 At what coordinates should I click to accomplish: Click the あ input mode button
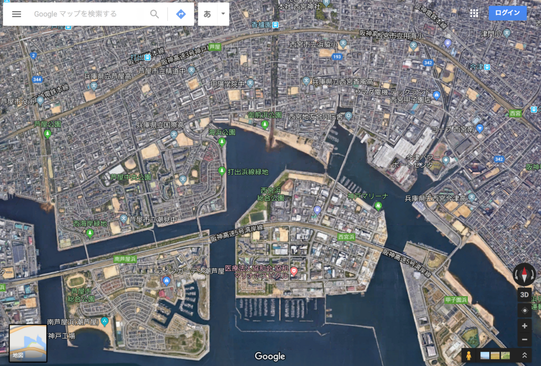pos(207,14)
